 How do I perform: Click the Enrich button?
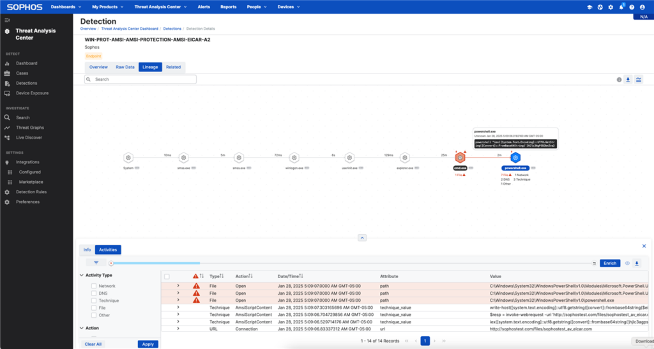tap(610, 263)
